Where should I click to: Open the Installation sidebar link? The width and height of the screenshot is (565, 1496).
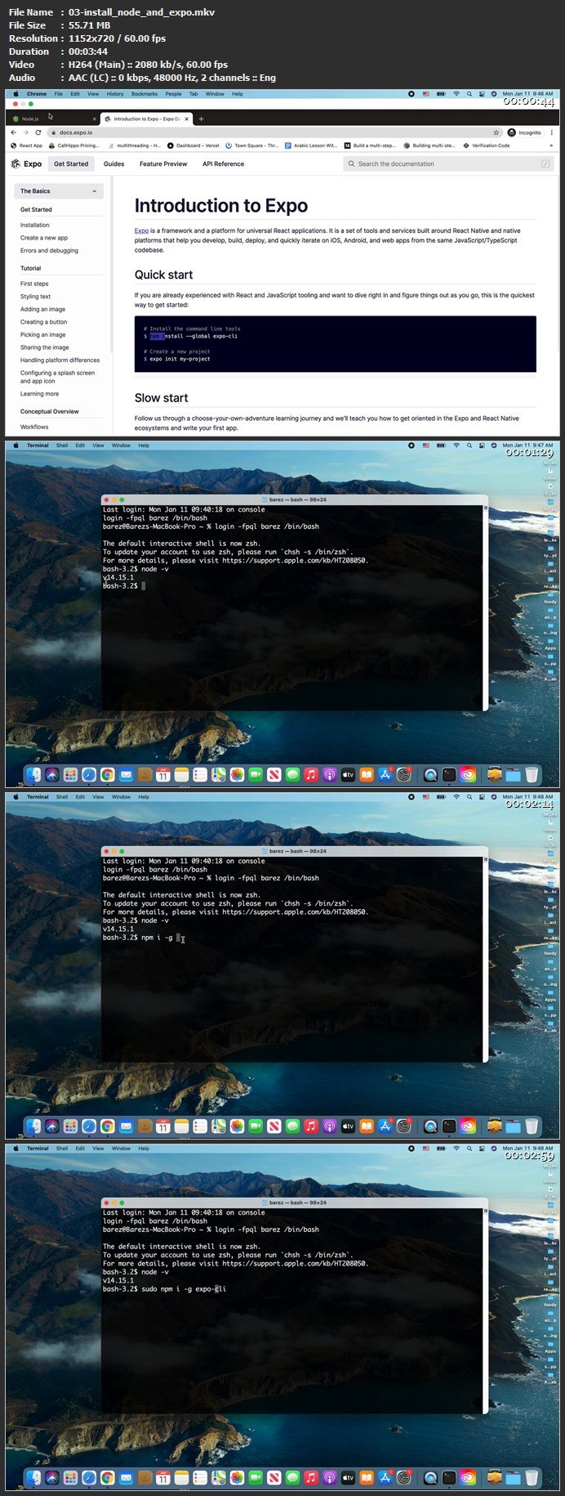35,225
